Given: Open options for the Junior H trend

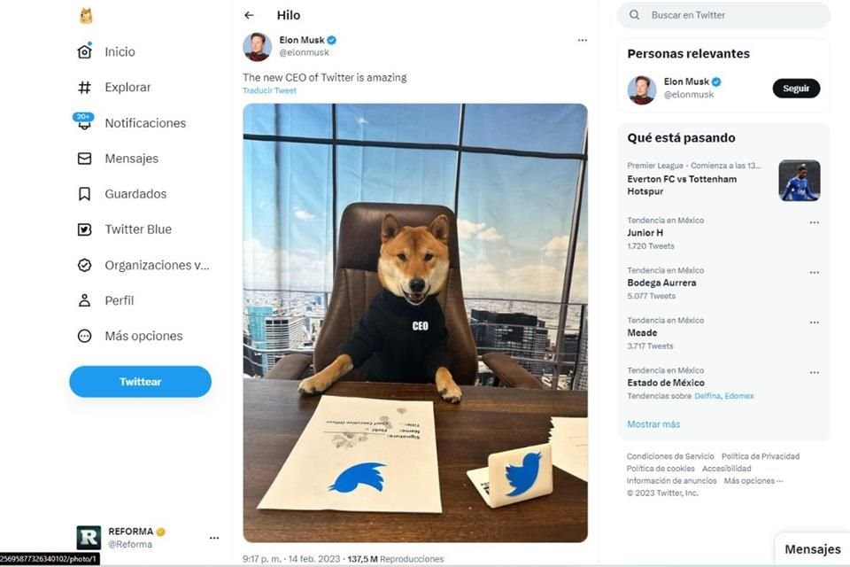Looking at the screenshot, I should [x=815, y=222].
